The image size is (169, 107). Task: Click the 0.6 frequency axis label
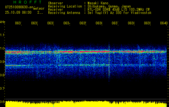pyautogui.click(x=2, y=102)
